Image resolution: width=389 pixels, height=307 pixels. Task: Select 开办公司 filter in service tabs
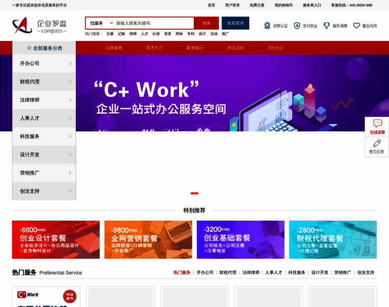pyautogui.click(x=205, y=273)
